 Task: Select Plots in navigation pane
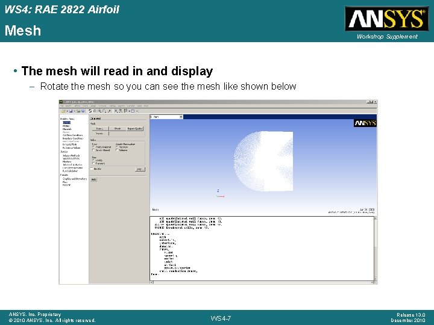click(65, 182)
